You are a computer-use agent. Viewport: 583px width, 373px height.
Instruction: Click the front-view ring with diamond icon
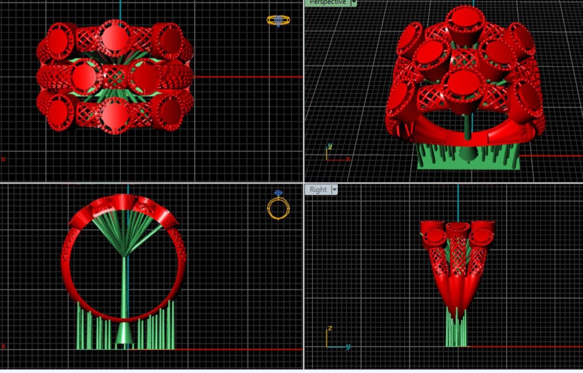278,205
